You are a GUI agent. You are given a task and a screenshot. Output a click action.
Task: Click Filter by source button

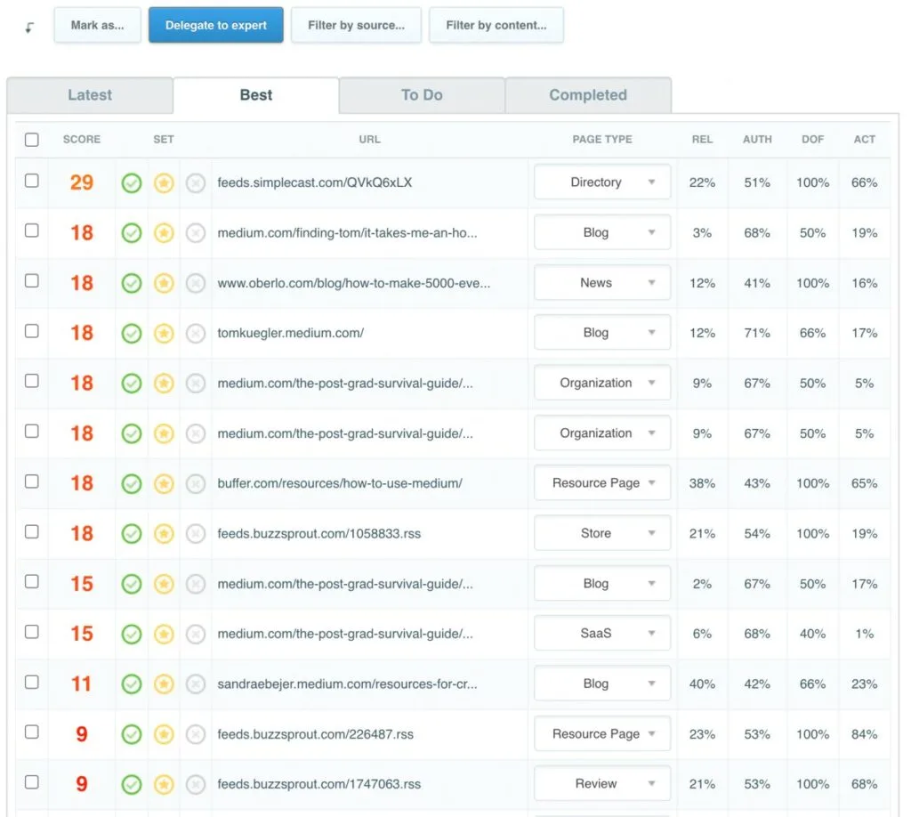tap(356, 26)
